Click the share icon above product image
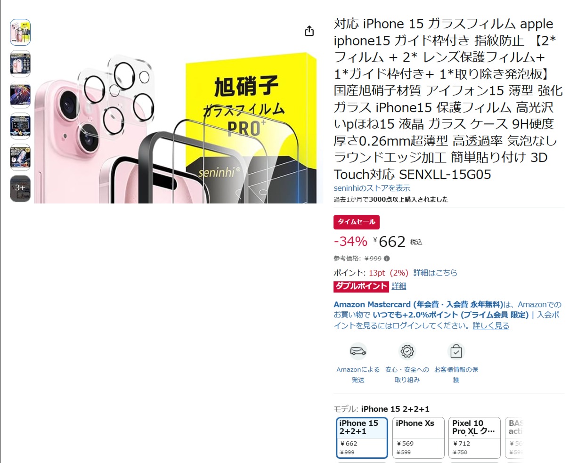Image resolution: width=569 pixels, height=463 pixels. 309,31
